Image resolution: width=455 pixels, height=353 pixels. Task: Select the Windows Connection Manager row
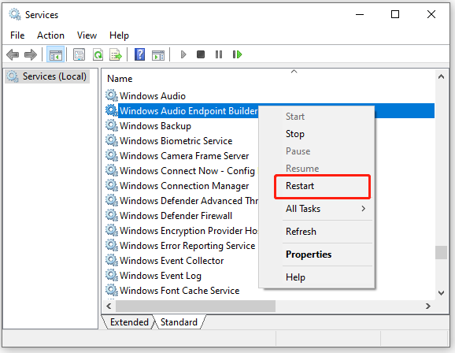(184, 186)
